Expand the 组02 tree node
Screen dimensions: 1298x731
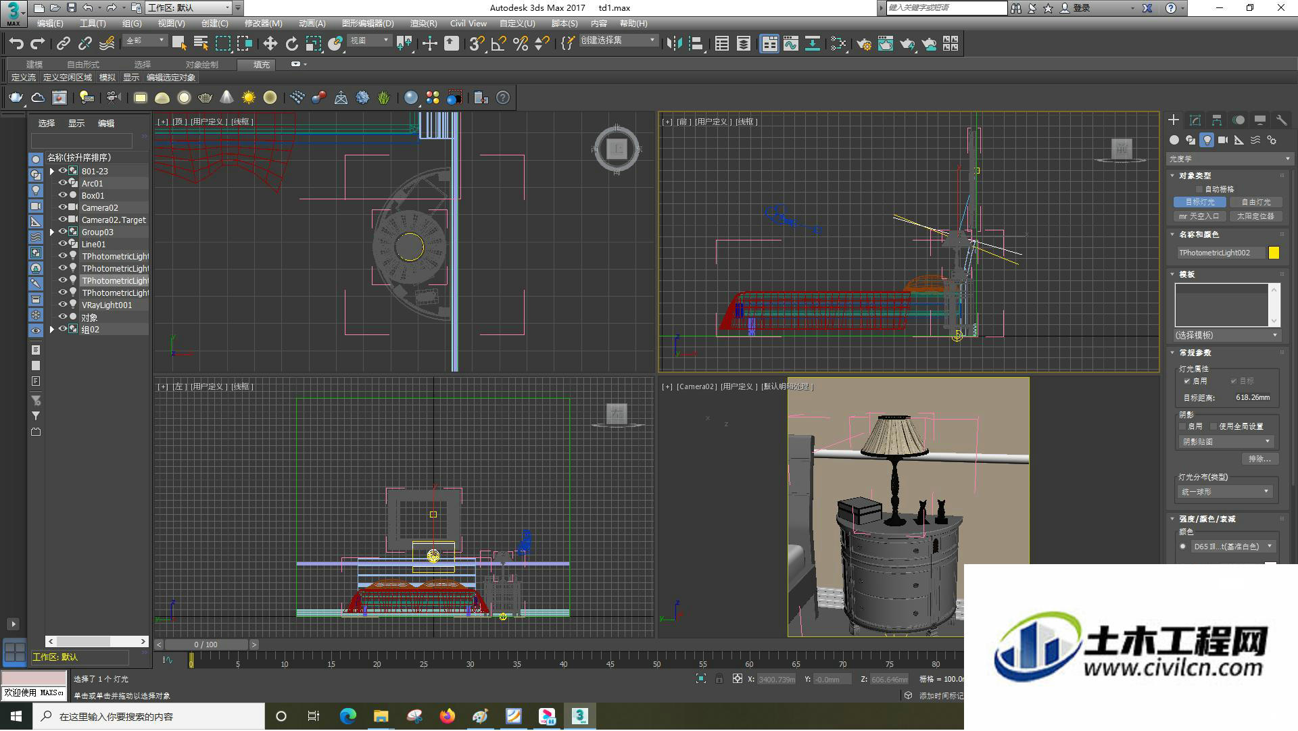click(x=51, y=329)
